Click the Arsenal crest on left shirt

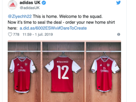coord(26,64)
